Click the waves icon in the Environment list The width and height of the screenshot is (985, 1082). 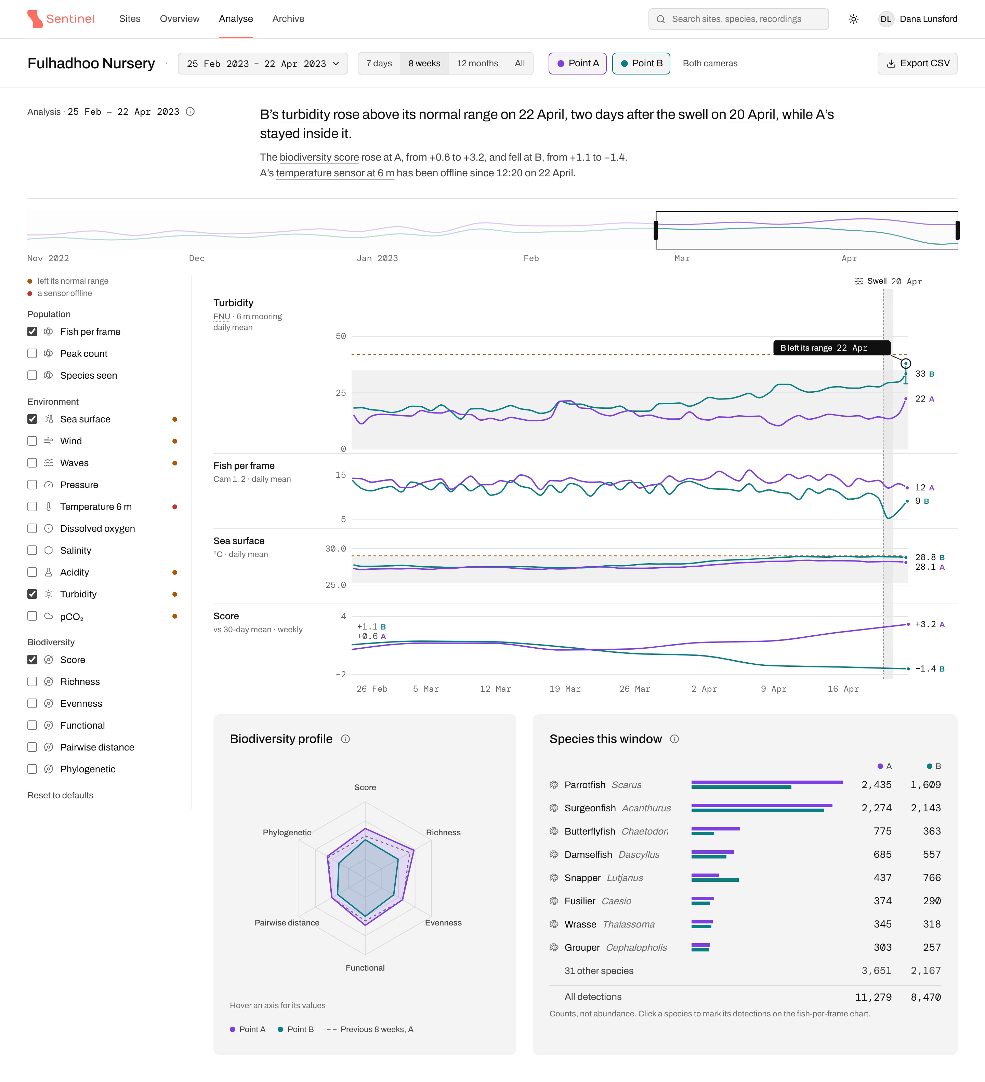[x=48, y=463]
